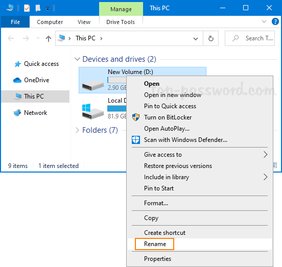Click the chevron before This PC in address bar
This screenshot has width=282, height=267.
click(69, 38)
